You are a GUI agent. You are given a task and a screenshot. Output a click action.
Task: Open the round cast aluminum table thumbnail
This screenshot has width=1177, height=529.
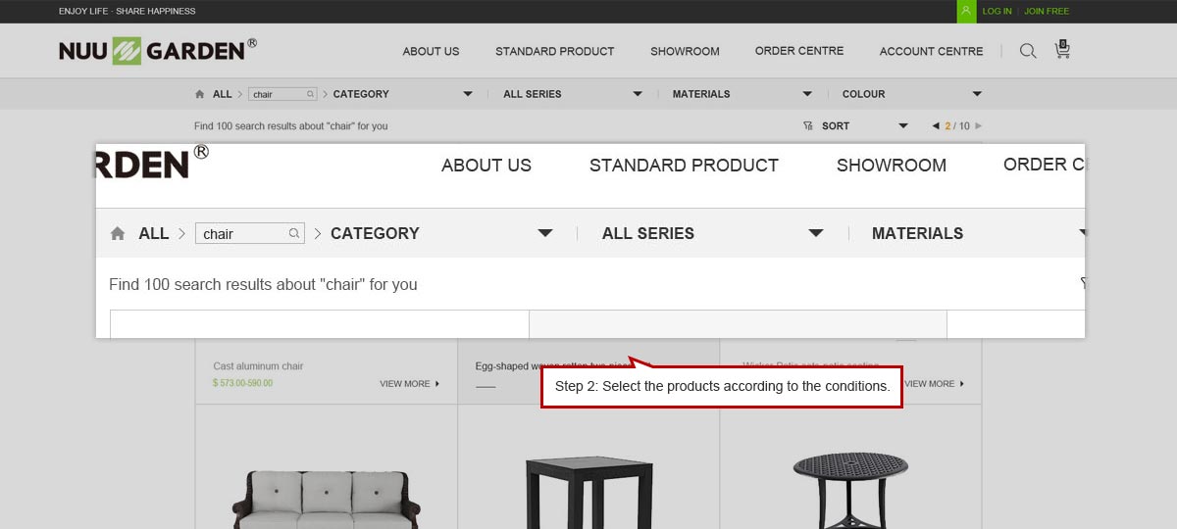click(850, 490)
